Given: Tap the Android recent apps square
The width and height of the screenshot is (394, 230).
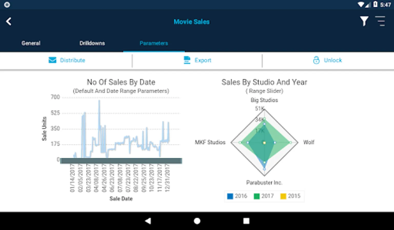Looking at the screenshot, I should [x=246, y=221].
